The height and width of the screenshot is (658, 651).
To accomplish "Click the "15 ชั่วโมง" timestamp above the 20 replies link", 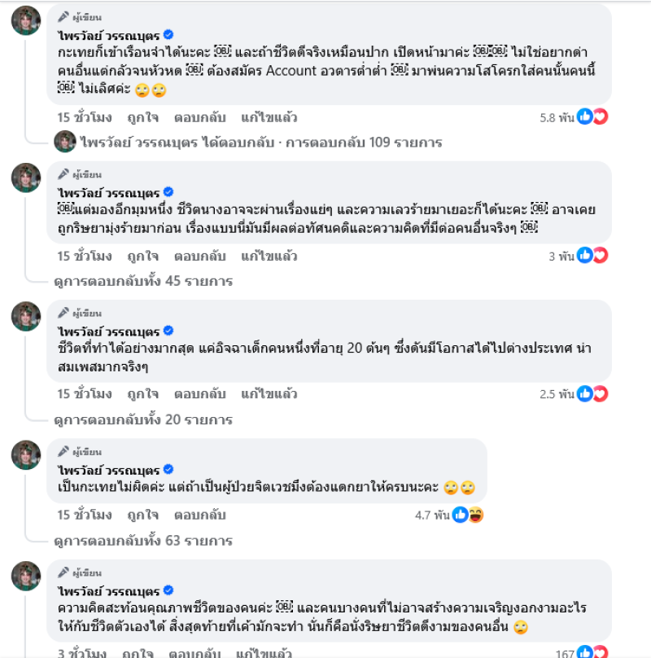I will coord(84,394).
